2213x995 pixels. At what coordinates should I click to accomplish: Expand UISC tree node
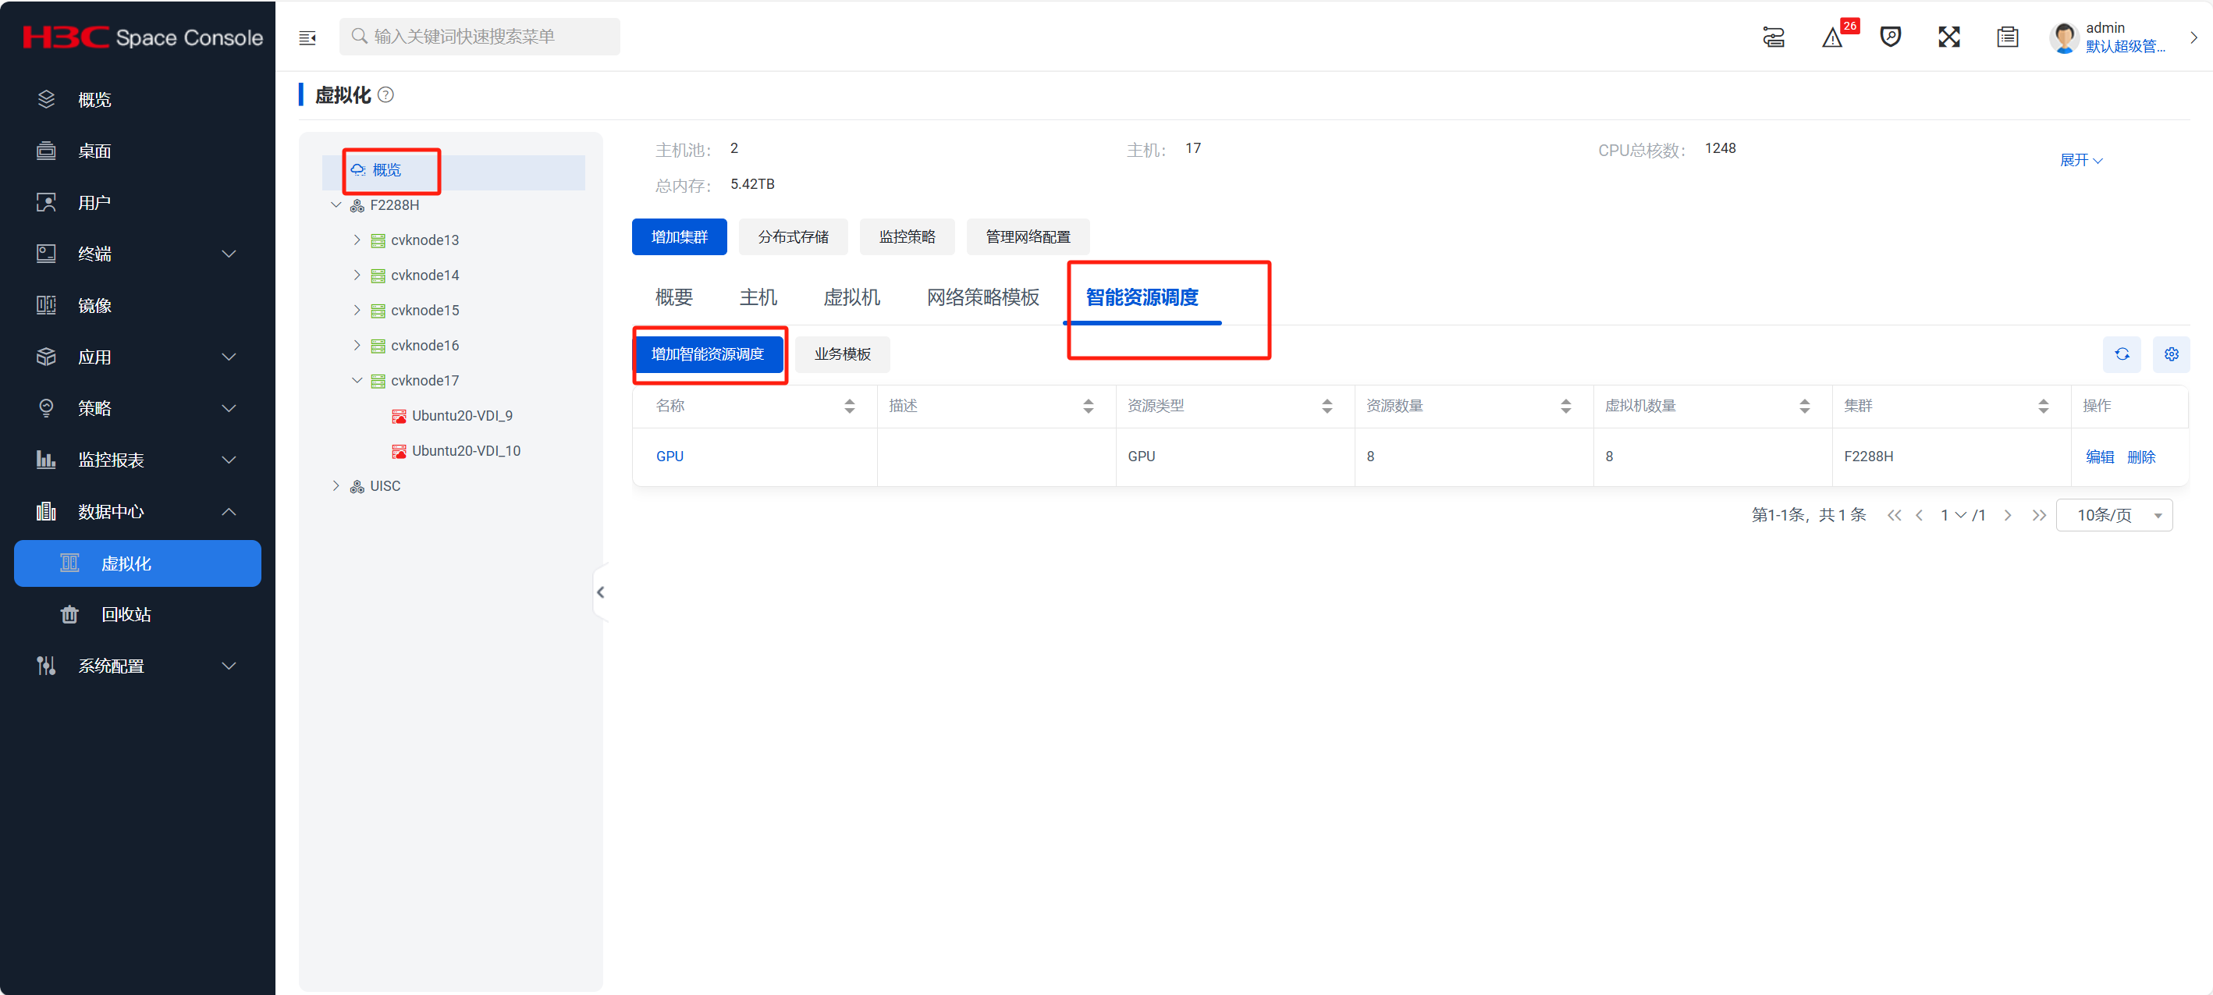click(336, 486)
